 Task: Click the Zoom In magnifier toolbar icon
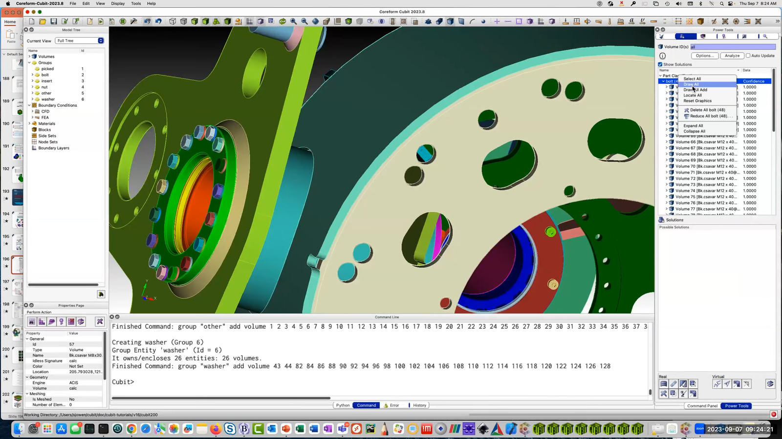[x=293, y=21]
